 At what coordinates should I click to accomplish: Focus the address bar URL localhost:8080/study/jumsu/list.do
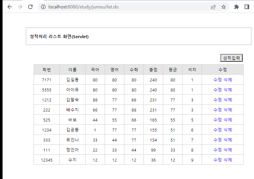click(83, 7)
